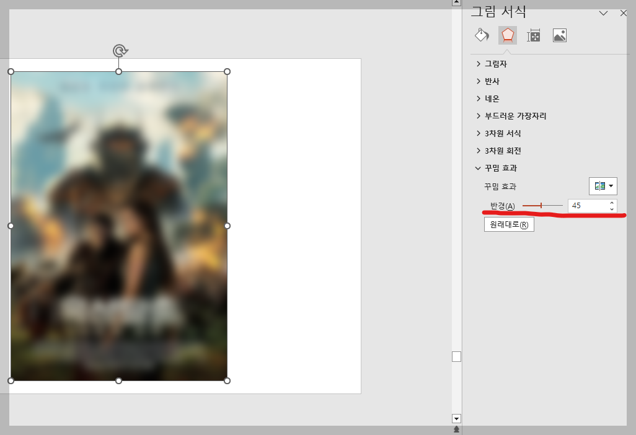Click the 원래대로(R) reset button
This screenshot has width=636, height=435.
[x=509, y=224]
